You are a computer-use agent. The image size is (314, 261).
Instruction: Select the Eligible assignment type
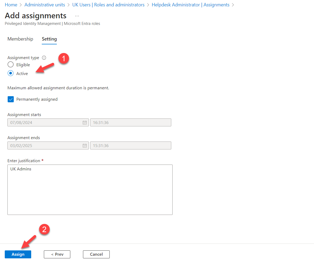click(x=10, y=64)
